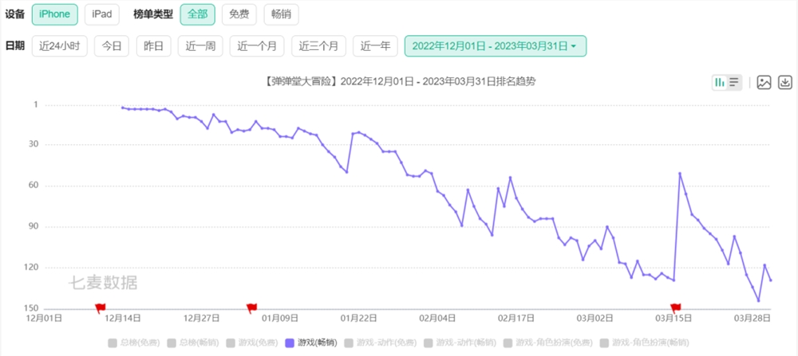Viewport: 798px width, 356px height.
Task: Toggle 游戏(免费) legend series
Action: (x=252, y=342)
